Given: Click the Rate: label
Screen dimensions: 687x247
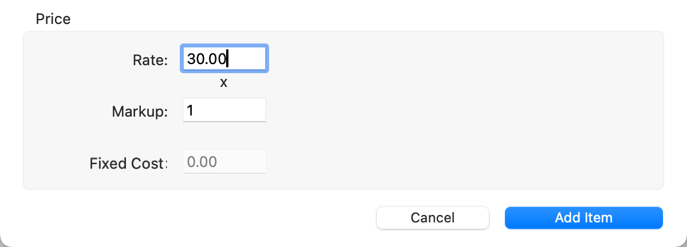Looking at the screenshot, I should [150, 60].
